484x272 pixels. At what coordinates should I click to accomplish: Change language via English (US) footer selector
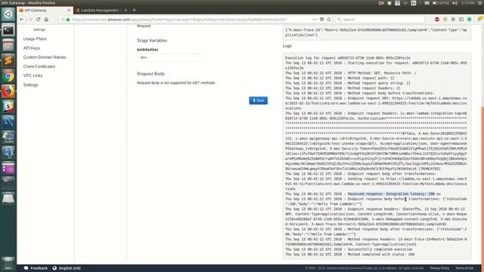tap(67, 268)
